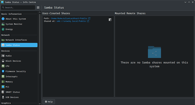Select PCI in the Devices list

click(x=19, y=87)
